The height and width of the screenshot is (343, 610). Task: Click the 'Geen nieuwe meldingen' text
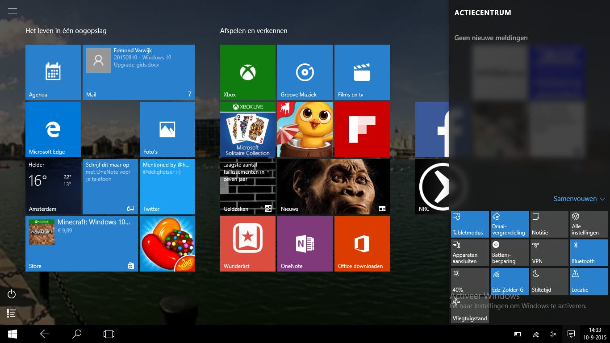[x=491, y=38]
